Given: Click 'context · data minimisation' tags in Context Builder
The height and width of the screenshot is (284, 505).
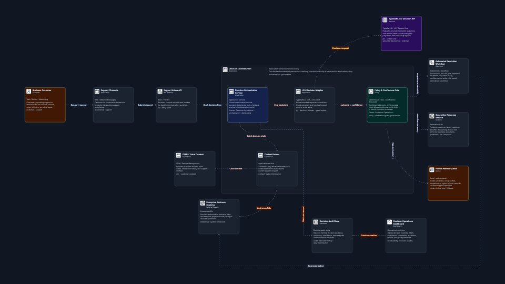Looking at the screenshot, I should tap(269, 174).
